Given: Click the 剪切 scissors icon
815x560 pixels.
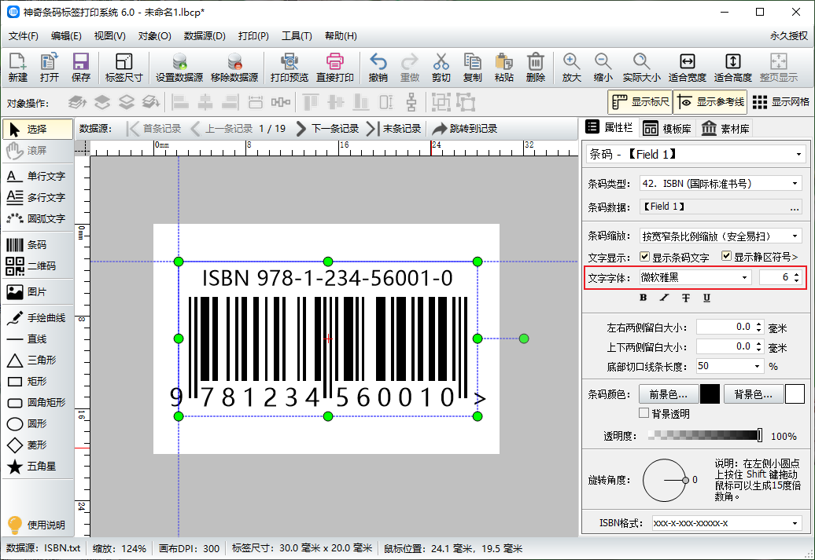Looking at the screenshot, I should [x=441, y=68].
